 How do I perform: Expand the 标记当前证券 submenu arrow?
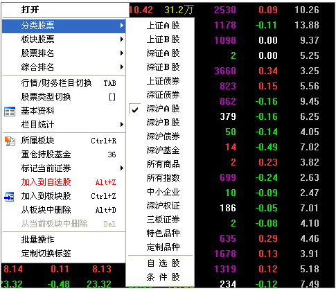tap(122, 168)
